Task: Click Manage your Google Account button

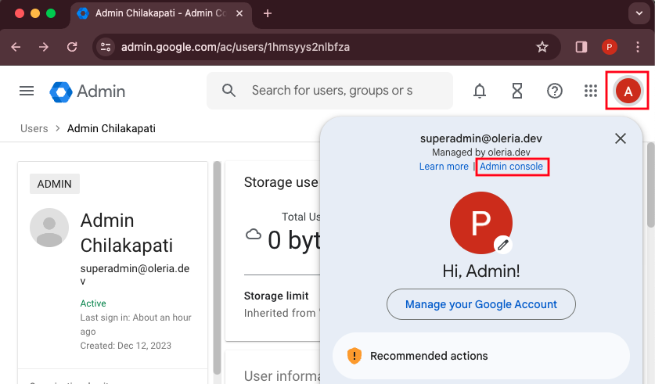Action: (x=480, y=304)
